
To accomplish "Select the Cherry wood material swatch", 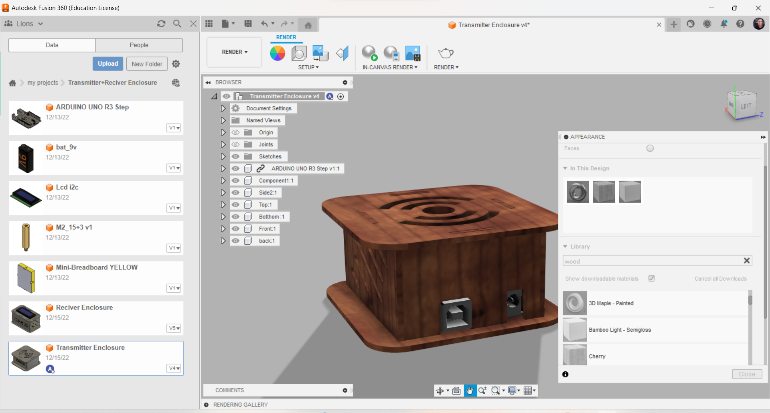I will 575,355.
